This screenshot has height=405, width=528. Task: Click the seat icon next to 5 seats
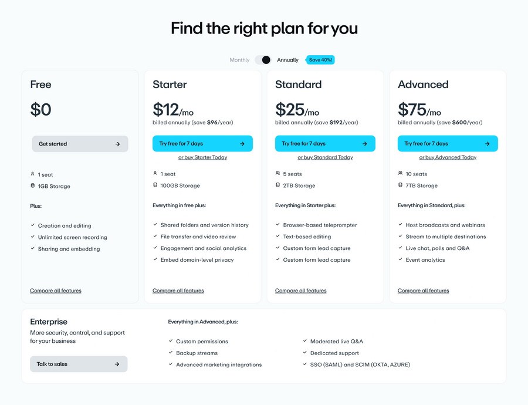pyautogui.click(x=276, y=174)
